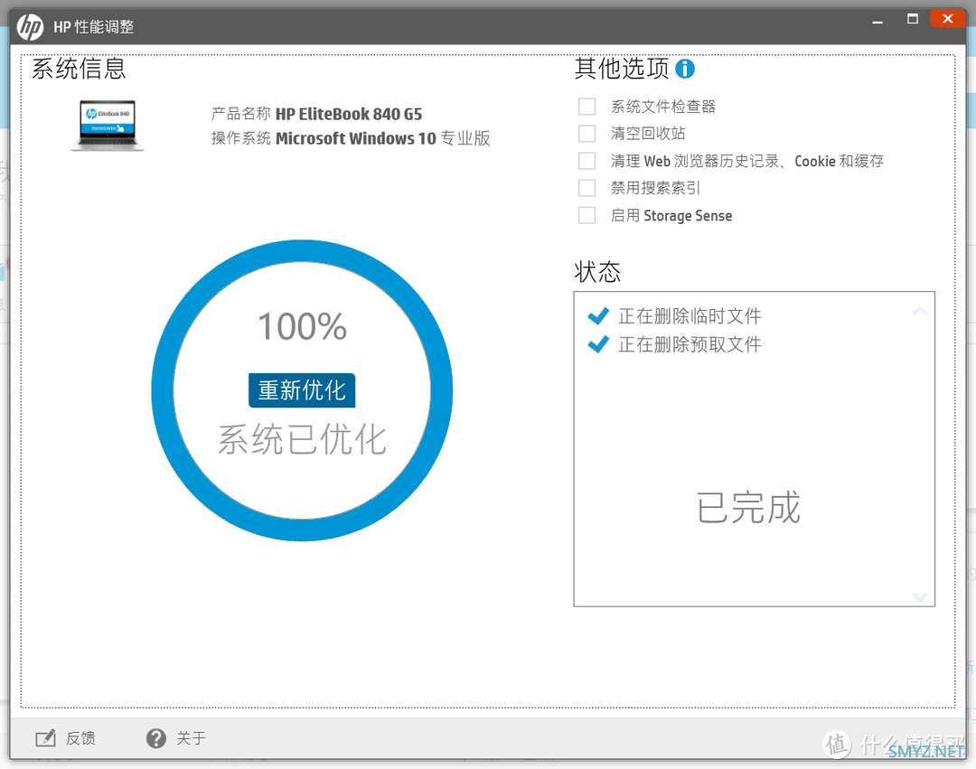
Task: Click the feedback pencil icon
Action: 45,738
